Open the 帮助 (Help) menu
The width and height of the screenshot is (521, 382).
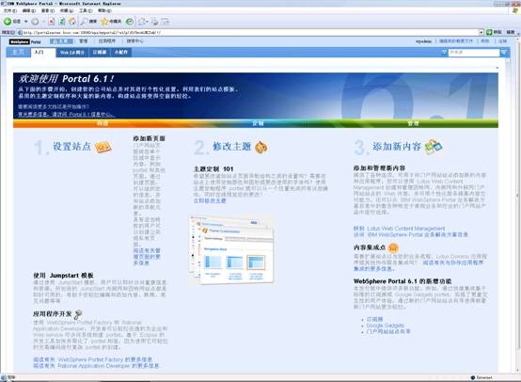(x=104, y=10)
